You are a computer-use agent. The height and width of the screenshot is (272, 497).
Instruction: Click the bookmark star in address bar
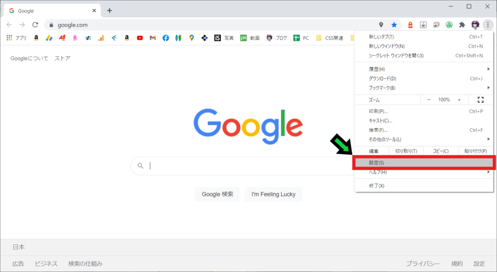click(x=394, y=25)
